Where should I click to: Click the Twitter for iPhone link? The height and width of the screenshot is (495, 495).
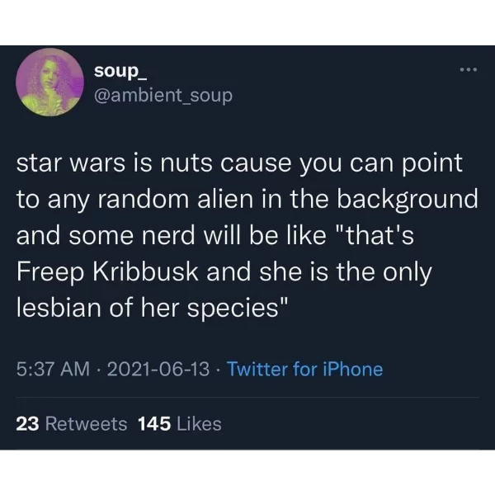point(304,369)
